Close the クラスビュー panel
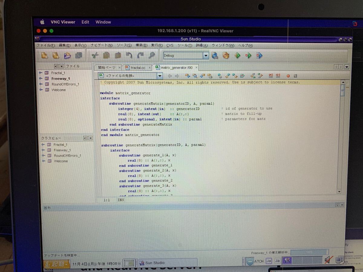The height and width of the screenshot is (272, 363). (x=90, y=138)
